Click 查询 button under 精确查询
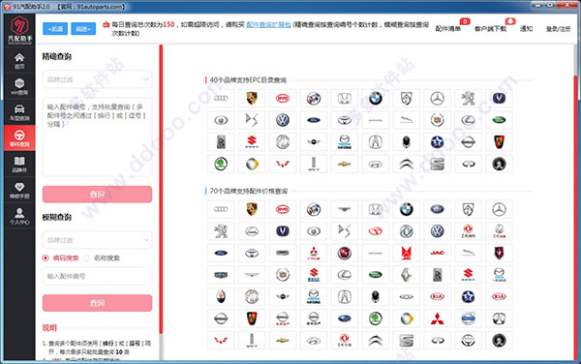Image resolution: width=581 pixels, height=364 pixels. pos(97,194)
